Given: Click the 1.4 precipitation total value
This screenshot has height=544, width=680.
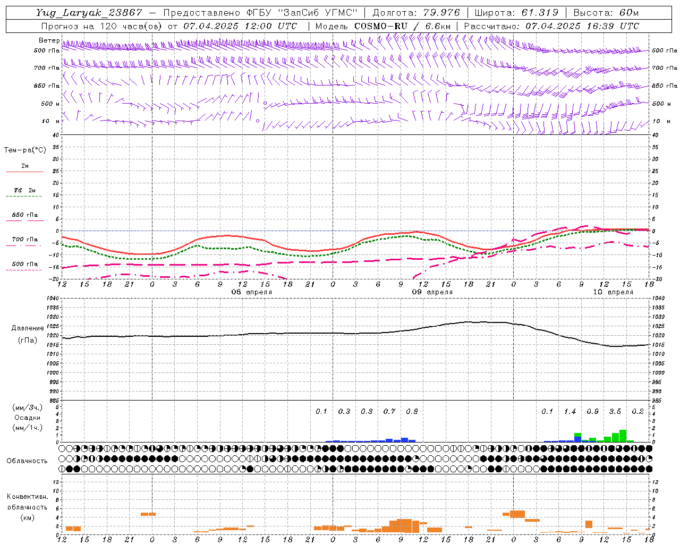Looking at the screenshot, I should click(x=570, y=412).
